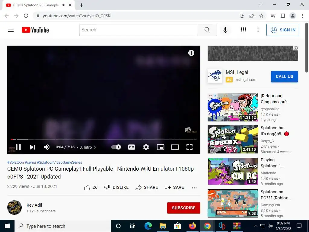
Task: Open the Chrome three-dot menu
Action: tap(302, 16)
